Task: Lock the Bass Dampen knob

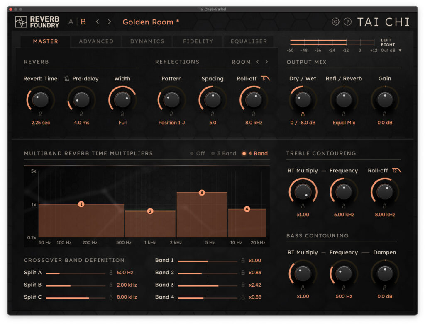Action: (x=385, y=288)
